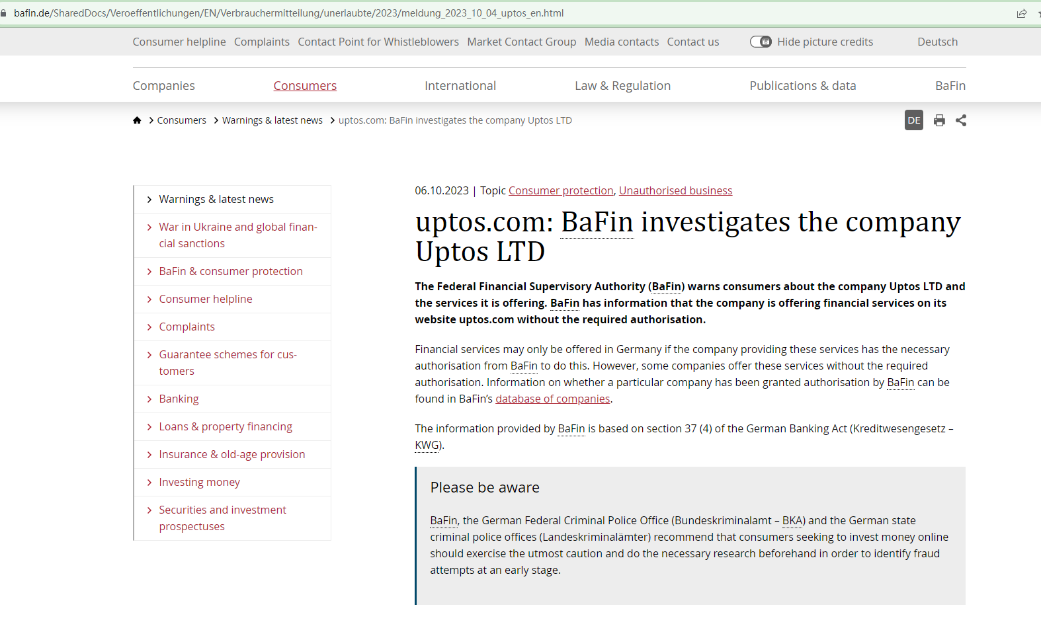Click the lock icon beside the URL
The width and height of the screenshot is (1041, 630).
(x=4, y=13)
